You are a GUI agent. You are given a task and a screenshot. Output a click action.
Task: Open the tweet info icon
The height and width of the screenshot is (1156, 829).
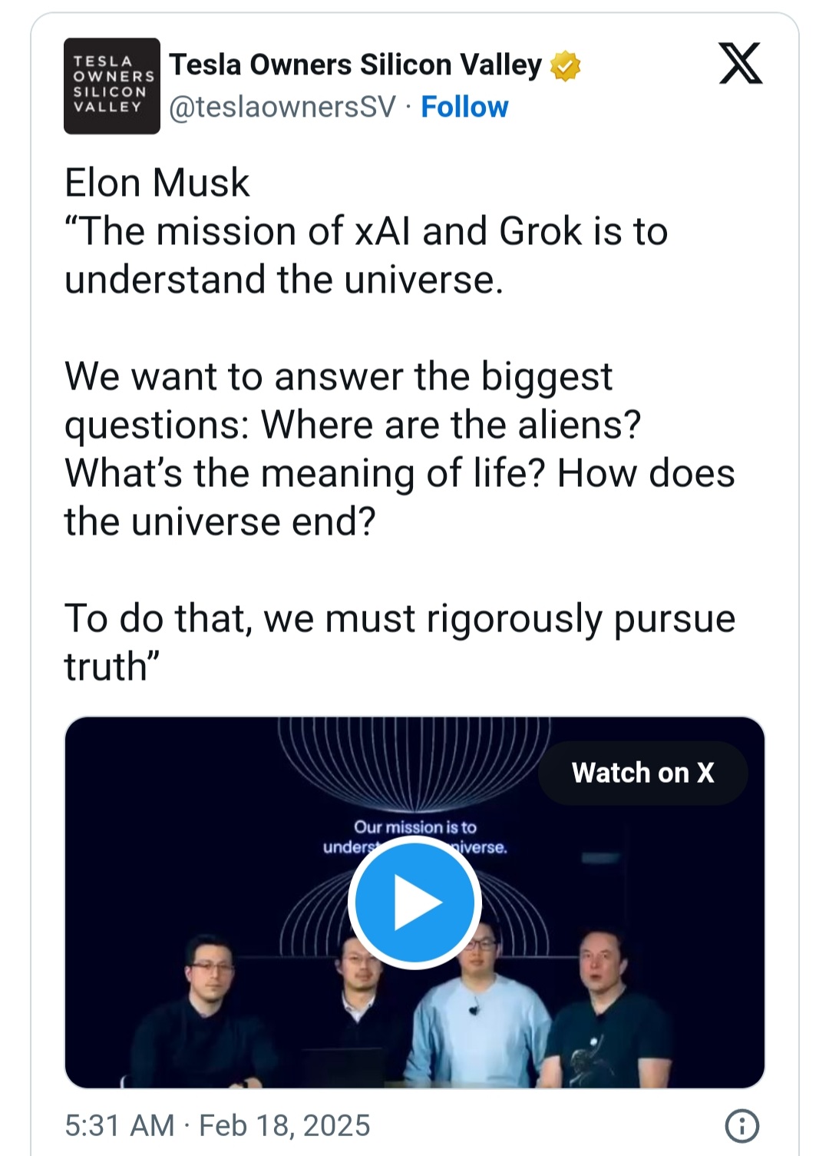[741, 1125]
